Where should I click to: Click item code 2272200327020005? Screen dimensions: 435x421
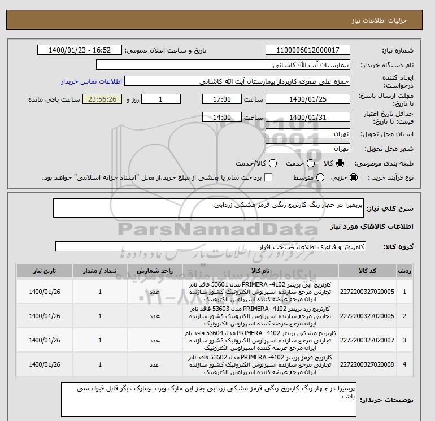tap(367, 292)
